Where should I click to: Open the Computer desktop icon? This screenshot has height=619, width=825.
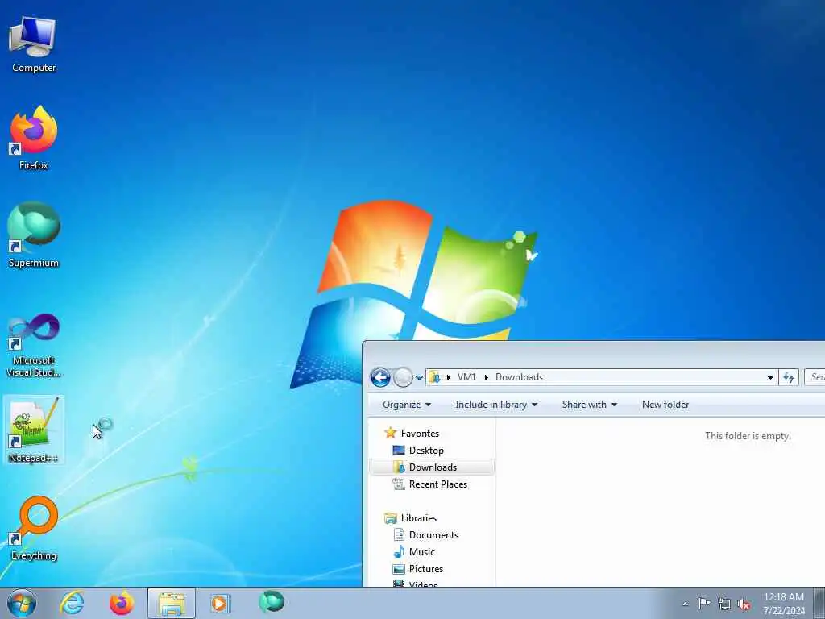[x=33, y=44]
